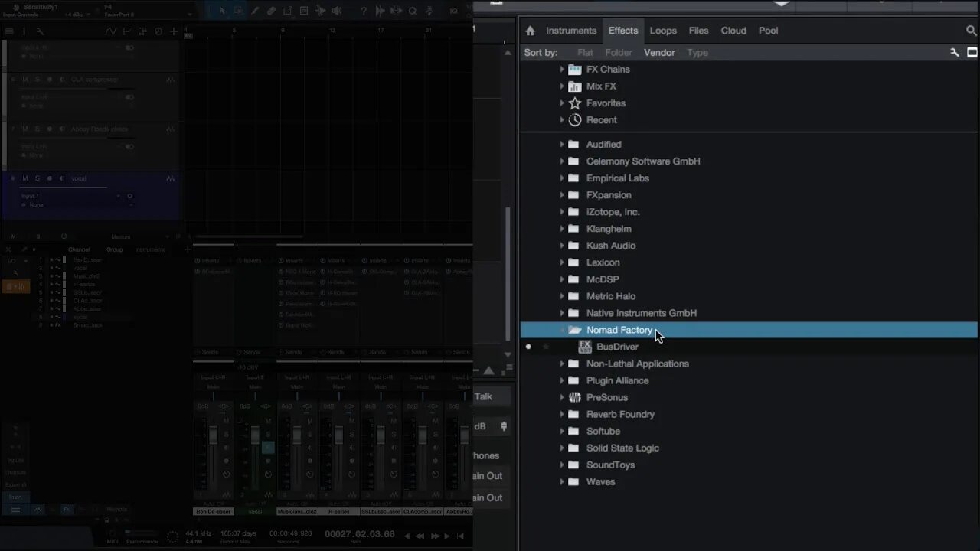980x551 pixels.
Task: Select the Listen speaker tool
Action: coord(337,11)
